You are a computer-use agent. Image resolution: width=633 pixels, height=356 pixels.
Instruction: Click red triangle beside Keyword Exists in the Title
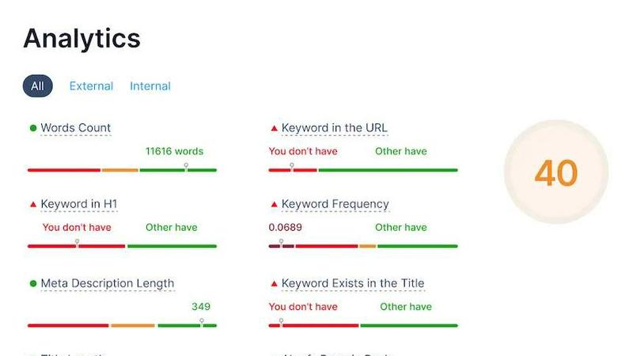click(x=275, y=283)
